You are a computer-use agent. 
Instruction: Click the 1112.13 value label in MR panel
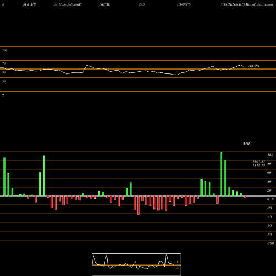(x=258, y=165)
